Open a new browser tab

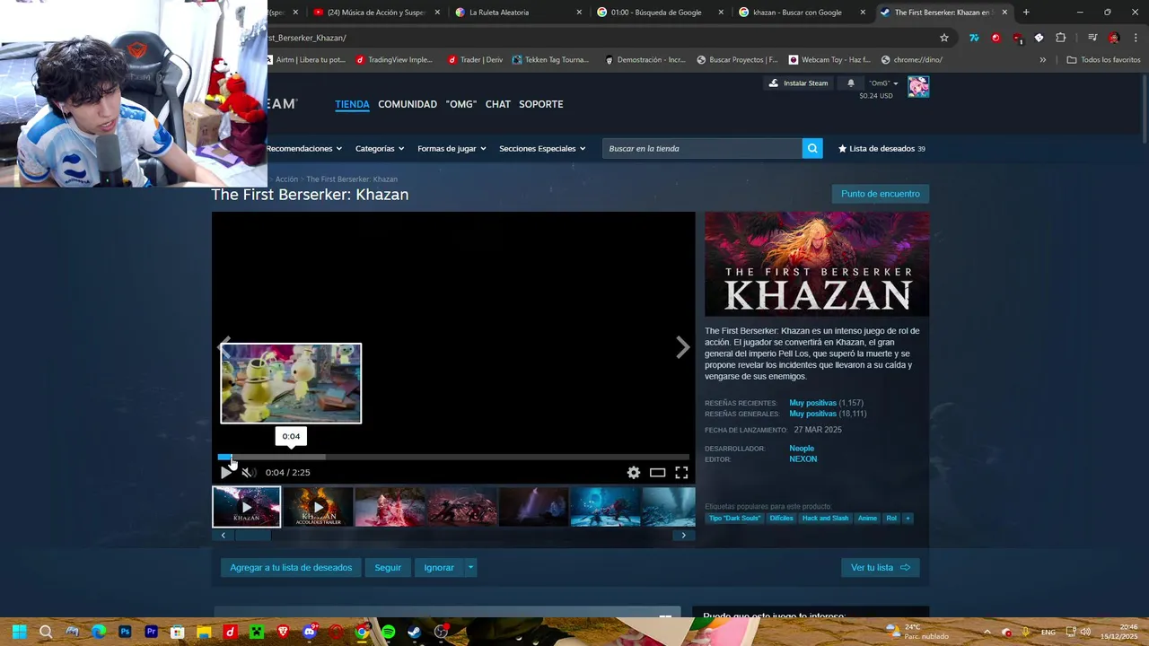pos(1026,13)
